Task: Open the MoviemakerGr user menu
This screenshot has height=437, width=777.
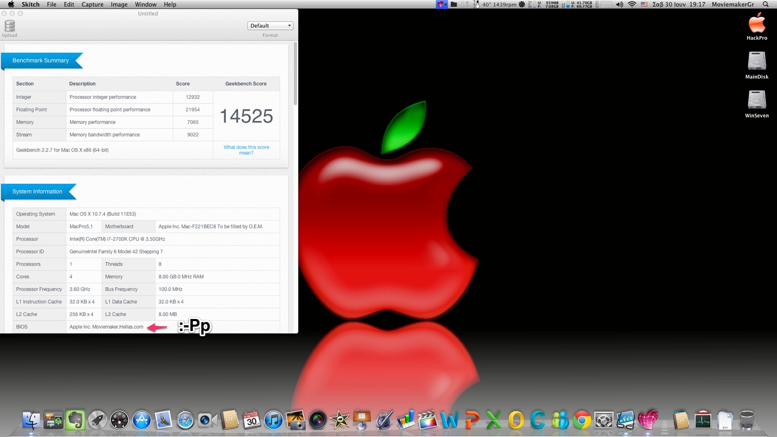Action: [x=733, y=4]
